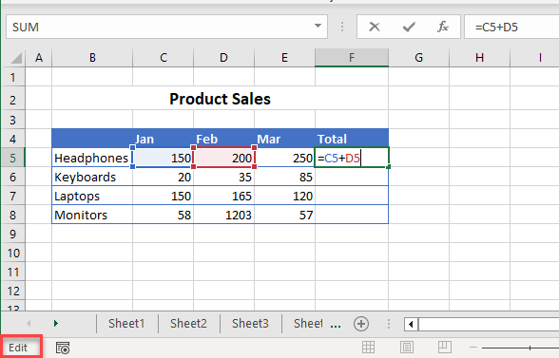Image resolution: width=559 pixels, height=358 pixels.
Task: Select column H header
Action: [479, 58]
